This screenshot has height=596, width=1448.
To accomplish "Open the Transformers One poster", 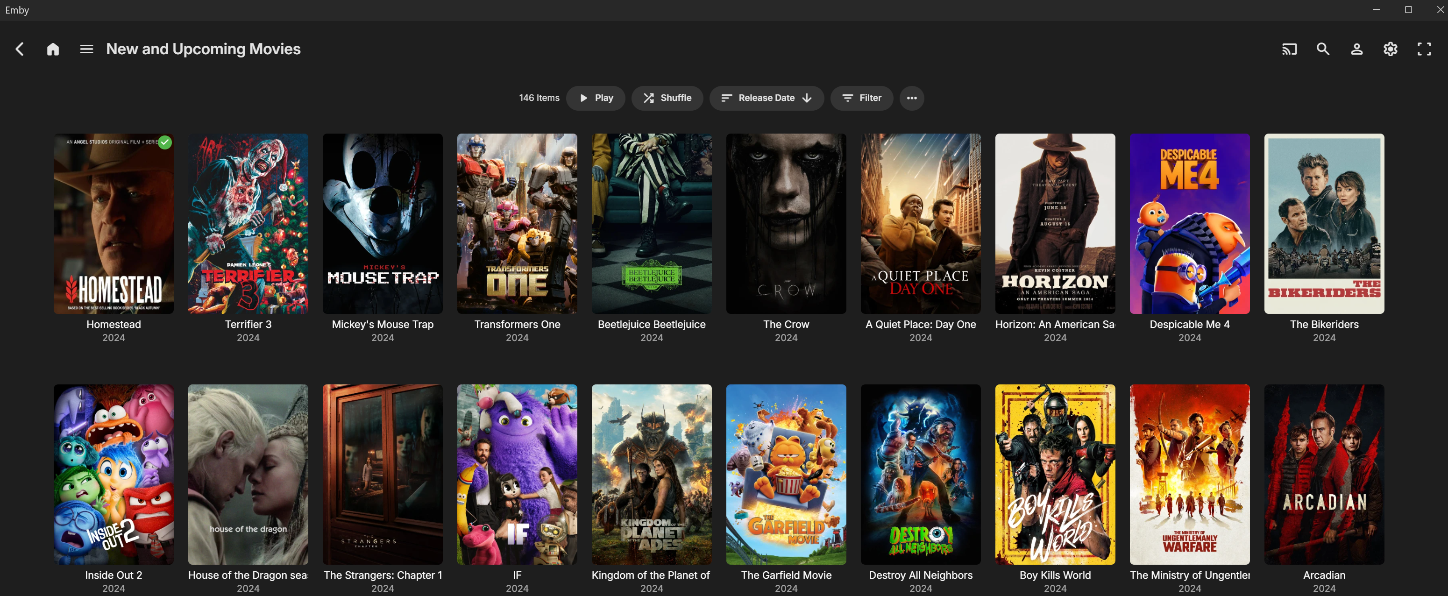I will tap(517, 223).
